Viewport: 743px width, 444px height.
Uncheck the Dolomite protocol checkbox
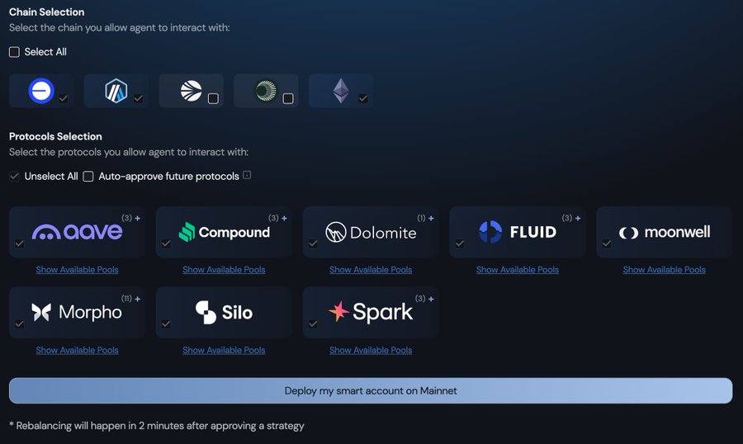pos(313,243)
